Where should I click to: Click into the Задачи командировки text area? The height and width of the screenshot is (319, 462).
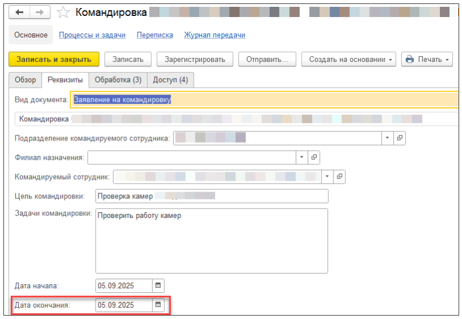[212, 241]
